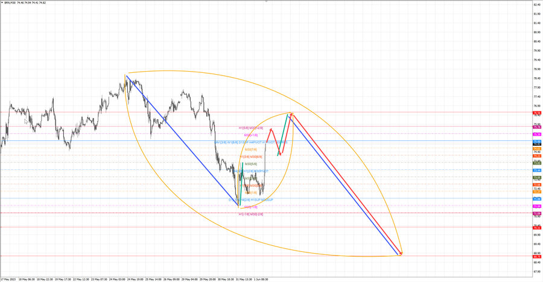
Task: Click the chart symbol dropdown arrow beside BRN,M30
Action: (2, 2)
